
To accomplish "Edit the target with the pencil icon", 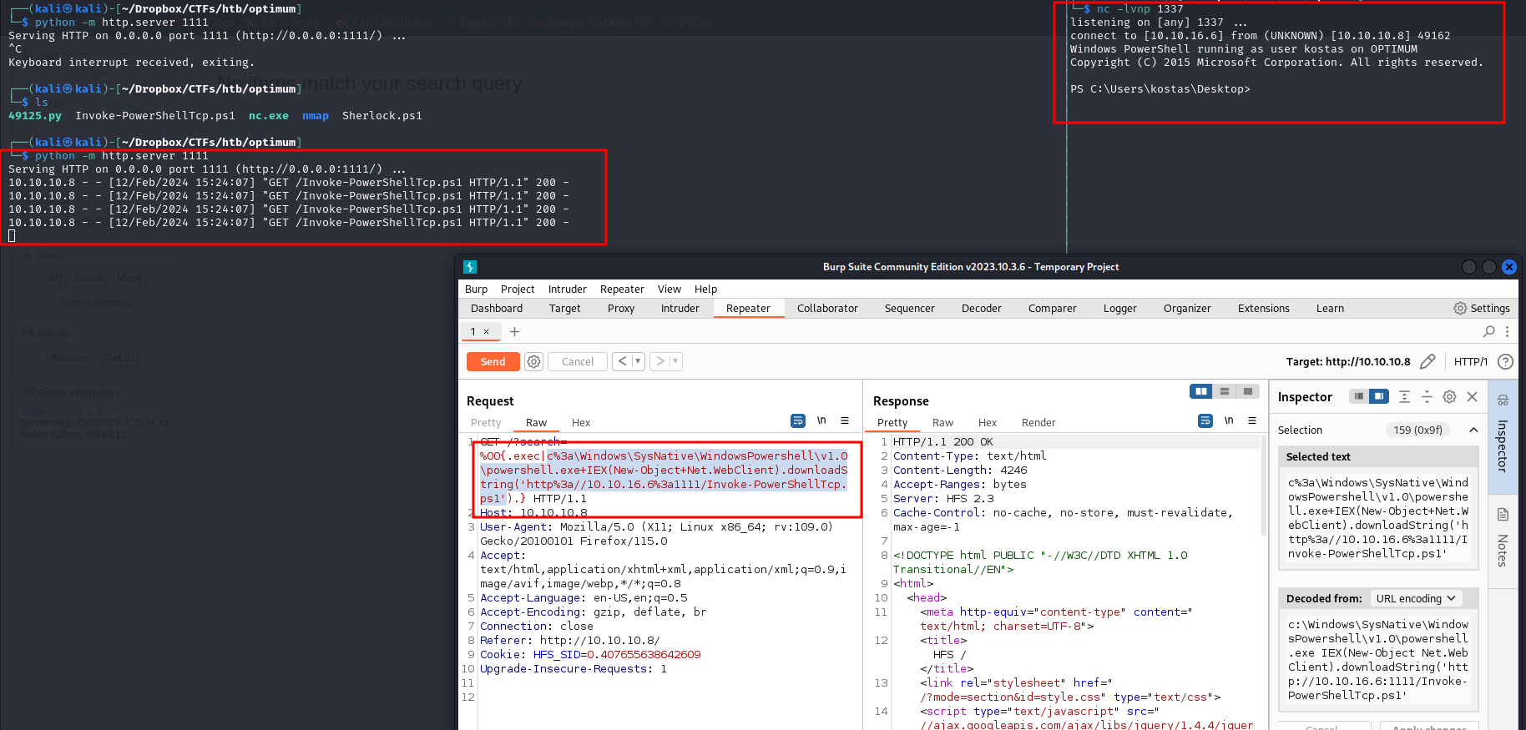I will coord(1427,361).
